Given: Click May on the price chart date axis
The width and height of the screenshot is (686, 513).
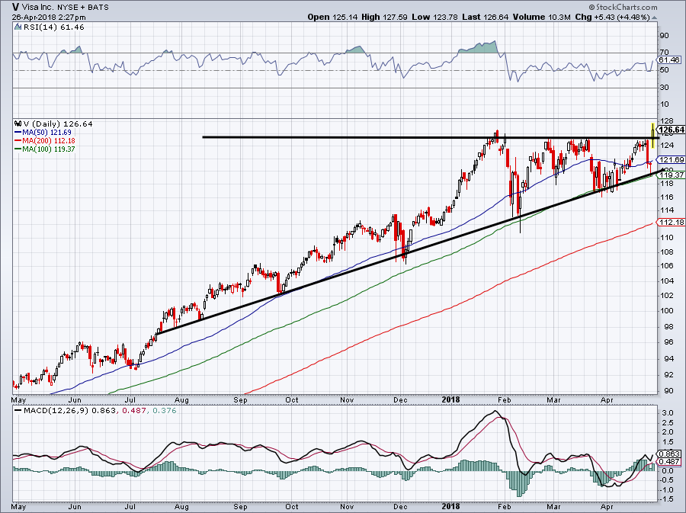Looking at the screenshot, I should click(x=18, y=399).
